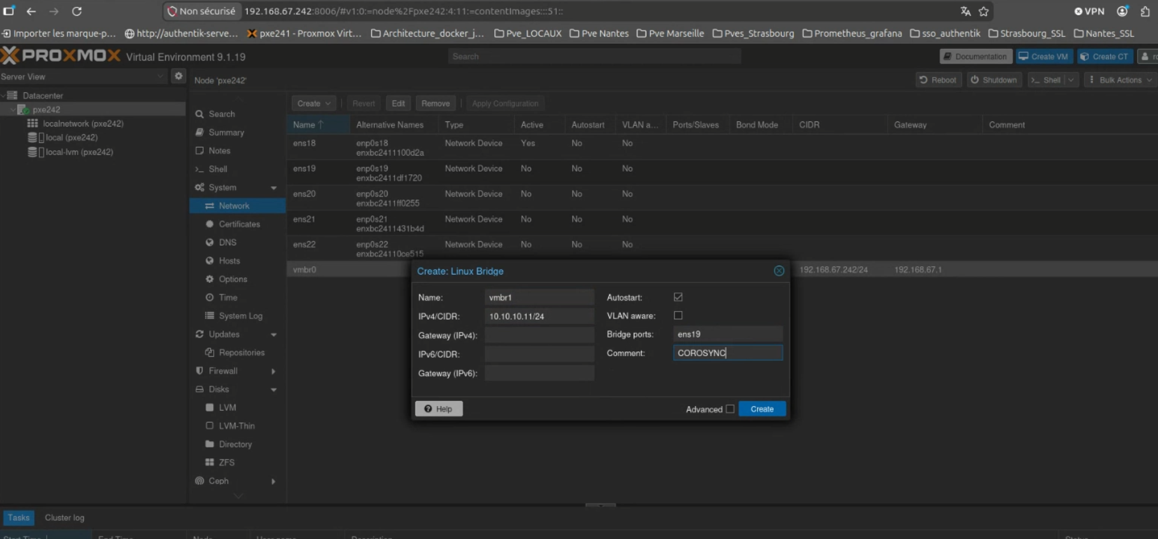The width and height of the screenshot is (1158, 539).
Task: Click the browser back arrow
Action: pos(31,11)
